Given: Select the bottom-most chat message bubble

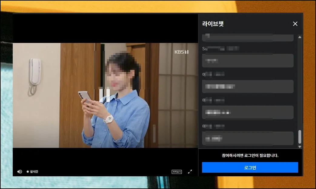Looking at the screenshot, I should click(x=248, y=138).
